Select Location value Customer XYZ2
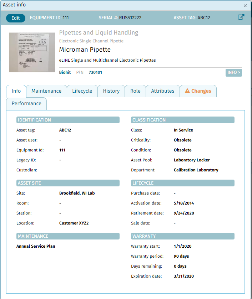 (x=74, y=223)
